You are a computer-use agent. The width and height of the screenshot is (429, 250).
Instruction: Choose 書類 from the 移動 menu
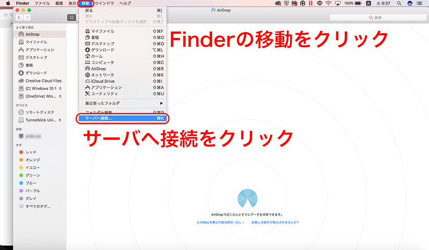123,37
